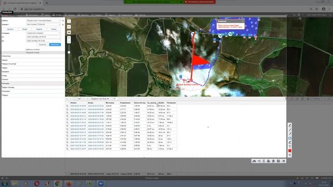
Task: Close the notification popup on the map
Action: (243, 21)
